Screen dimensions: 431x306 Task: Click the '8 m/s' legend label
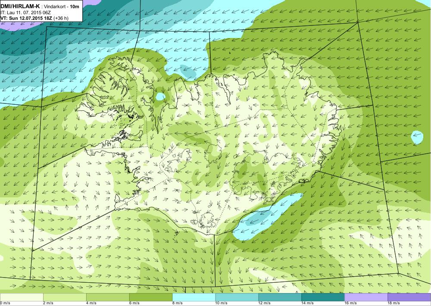(x=177, y=303)
